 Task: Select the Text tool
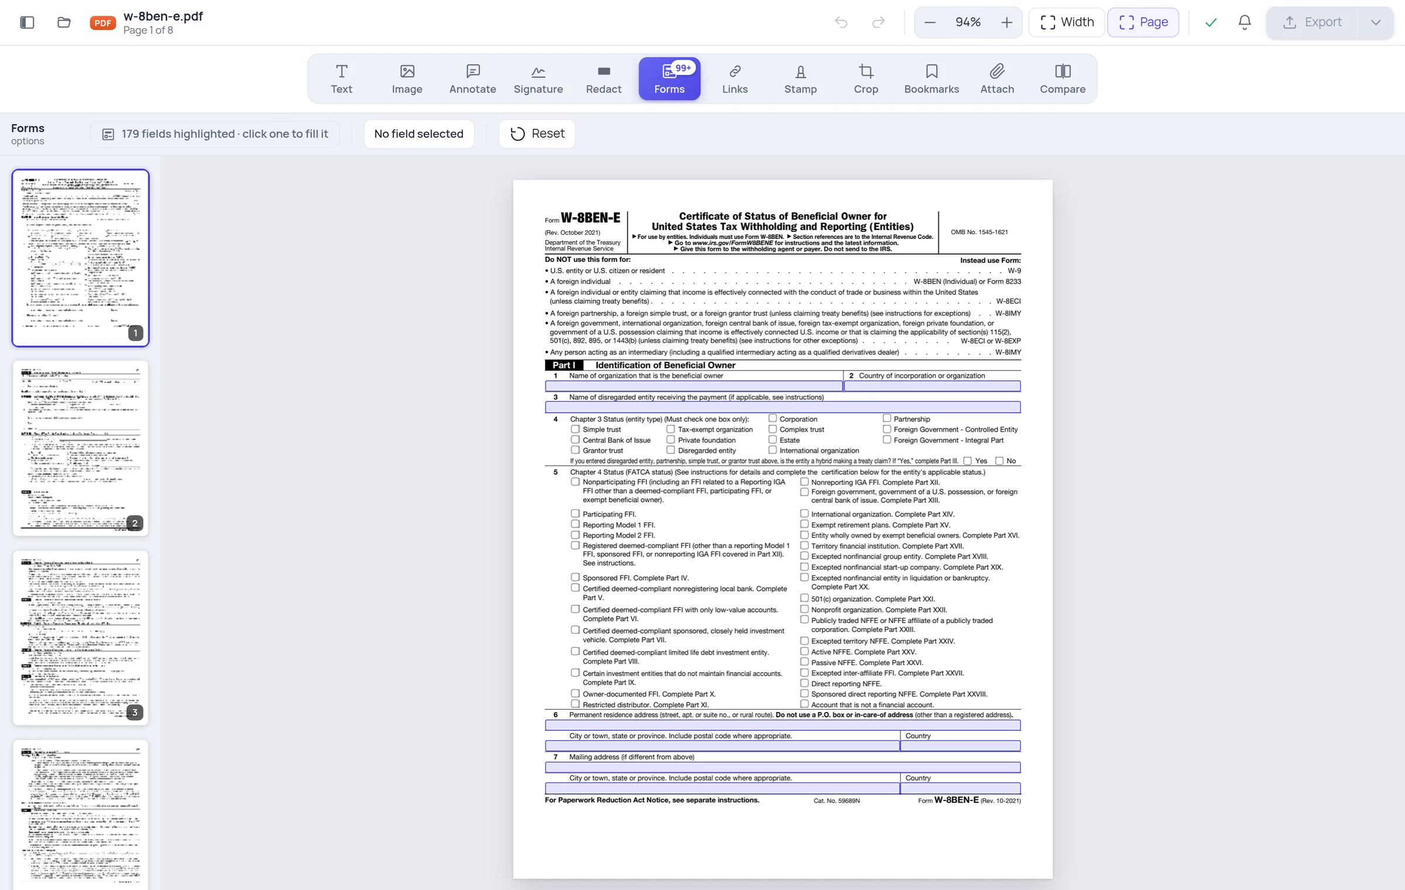[x=341, y=79]
